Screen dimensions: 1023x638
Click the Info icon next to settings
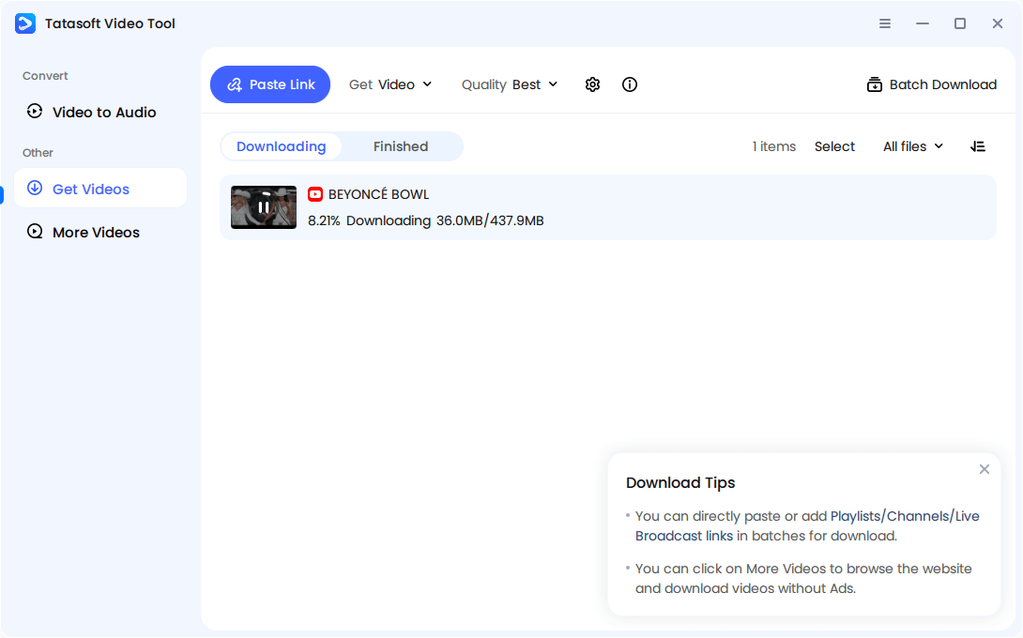coord(629,84)
